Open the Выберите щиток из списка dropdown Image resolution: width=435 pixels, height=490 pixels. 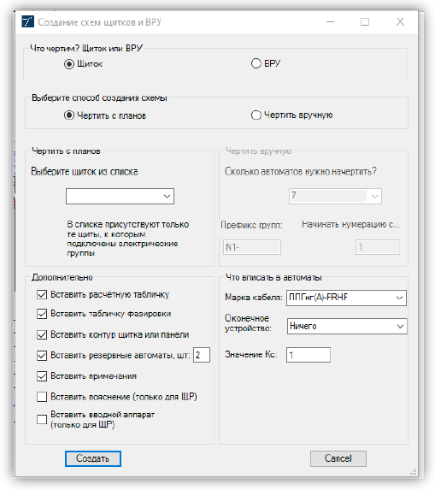point(120,196)
